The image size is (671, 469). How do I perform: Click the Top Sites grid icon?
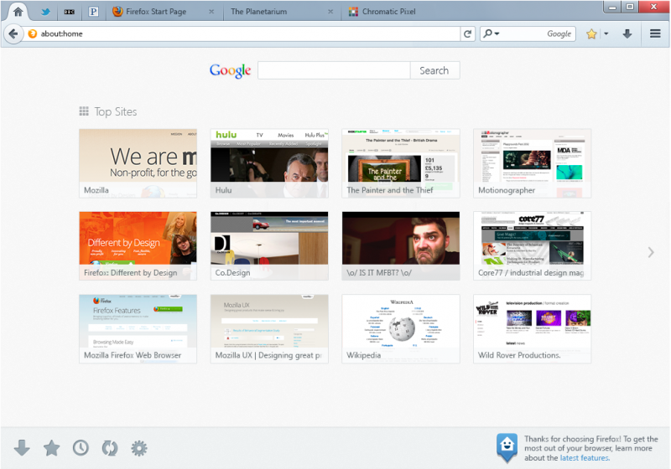84,111
